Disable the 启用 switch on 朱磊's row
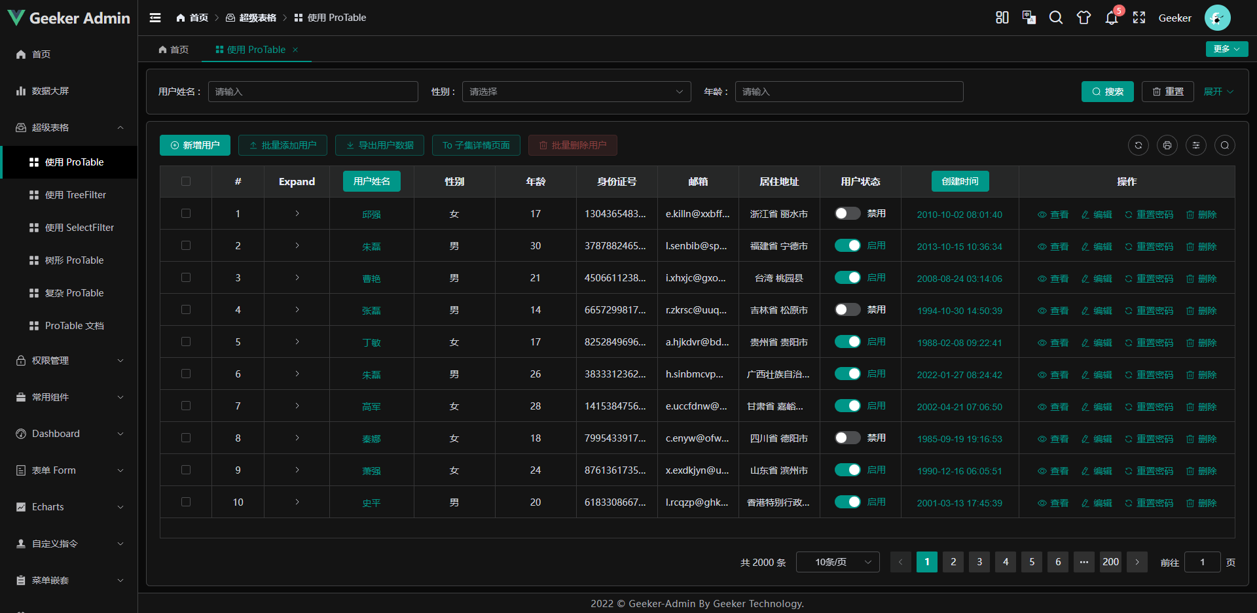 (847, 245)
